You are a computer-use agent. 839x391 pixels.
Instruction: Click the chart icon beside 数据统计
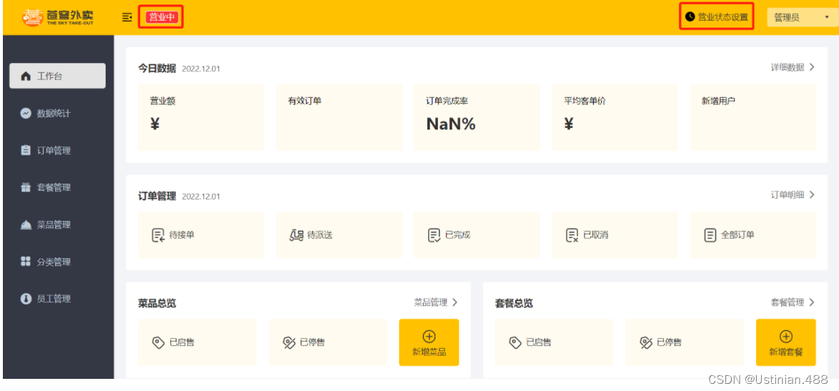click(x=26, y=114)
